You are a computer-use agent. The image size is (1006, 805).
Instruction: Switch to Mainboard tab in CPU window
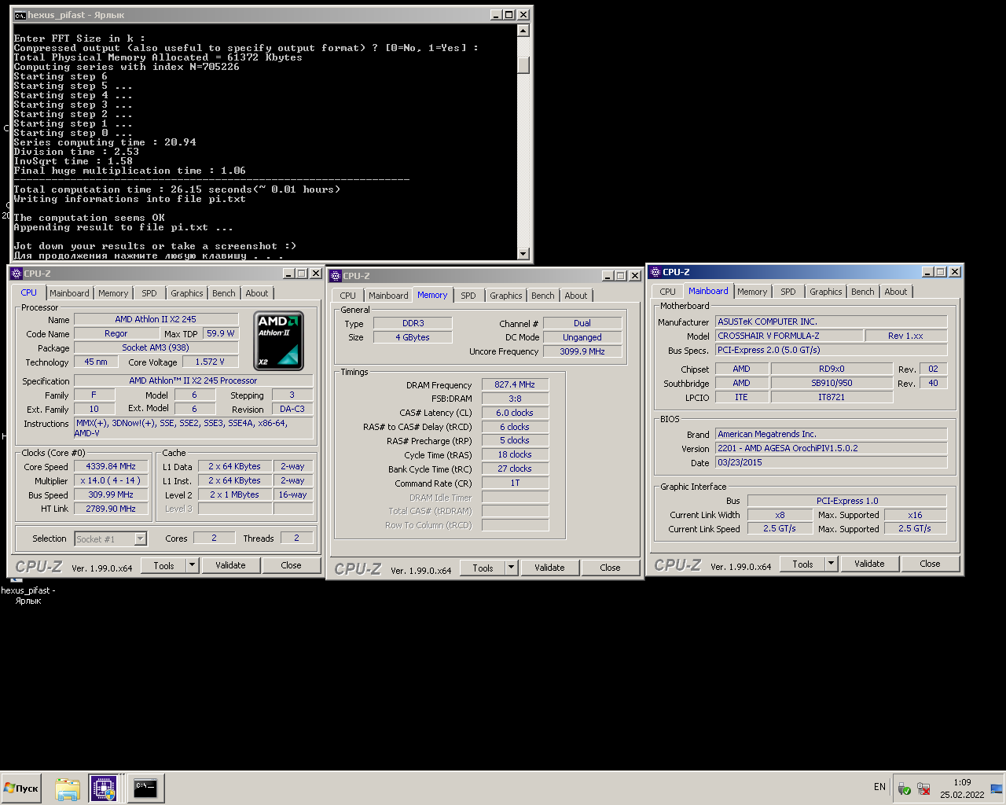coord(69,293)
